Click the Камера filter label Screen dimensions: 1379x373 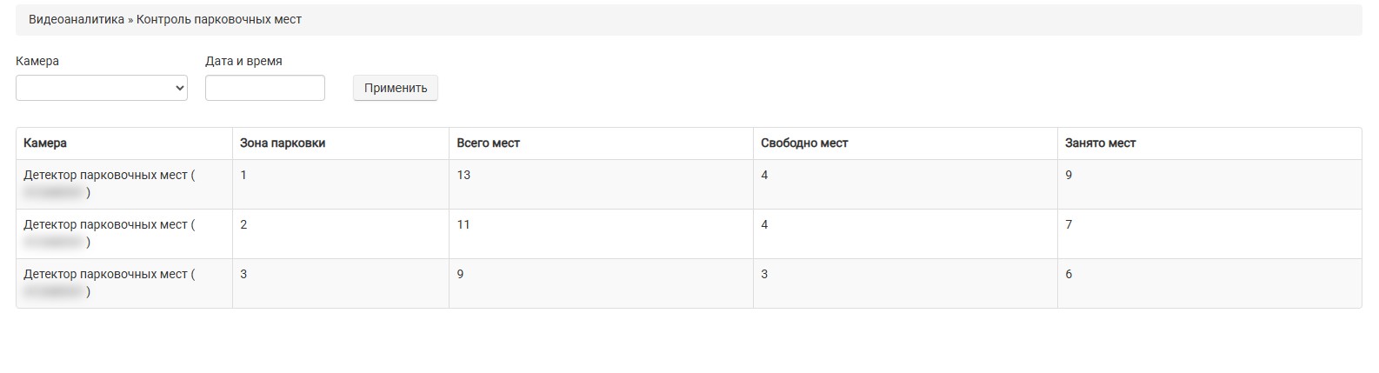37,62
